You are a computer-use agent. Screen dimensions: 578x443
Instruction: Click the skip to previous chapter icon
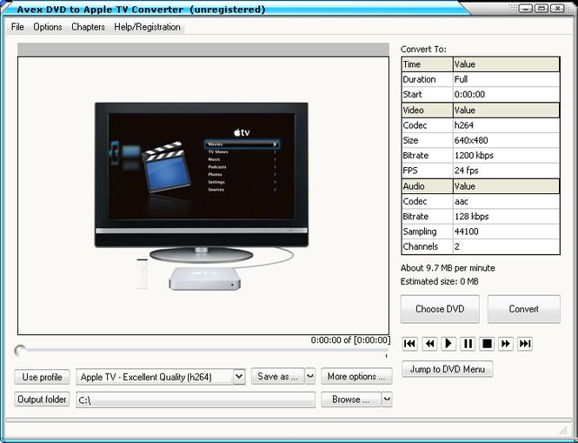(x=410, y=344)
